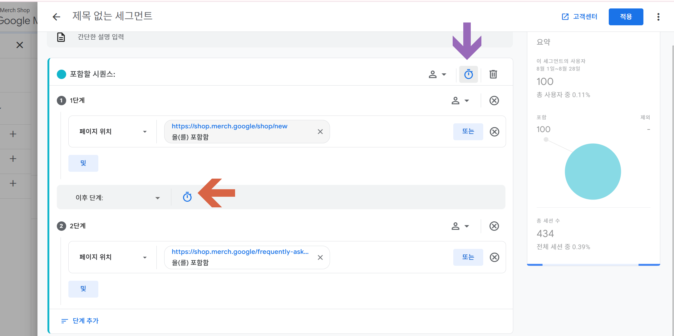Clear the shop/new URL filter chip
Viewport: 674px width, 336px height.
point(320,132)
